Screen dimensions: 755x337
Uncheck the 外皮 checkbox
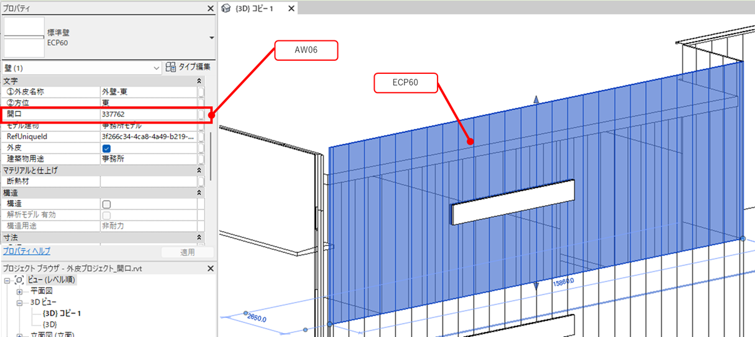click(106, 148)
